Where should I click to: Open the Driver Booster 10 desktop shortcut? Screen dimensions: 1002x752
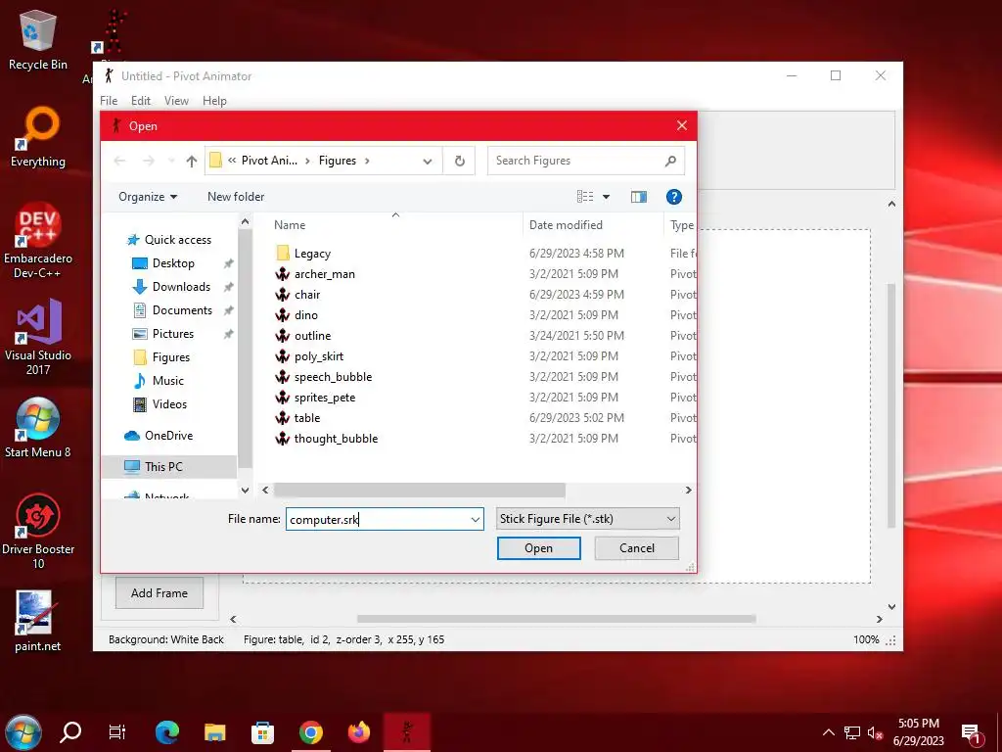[x=38, y=532]
